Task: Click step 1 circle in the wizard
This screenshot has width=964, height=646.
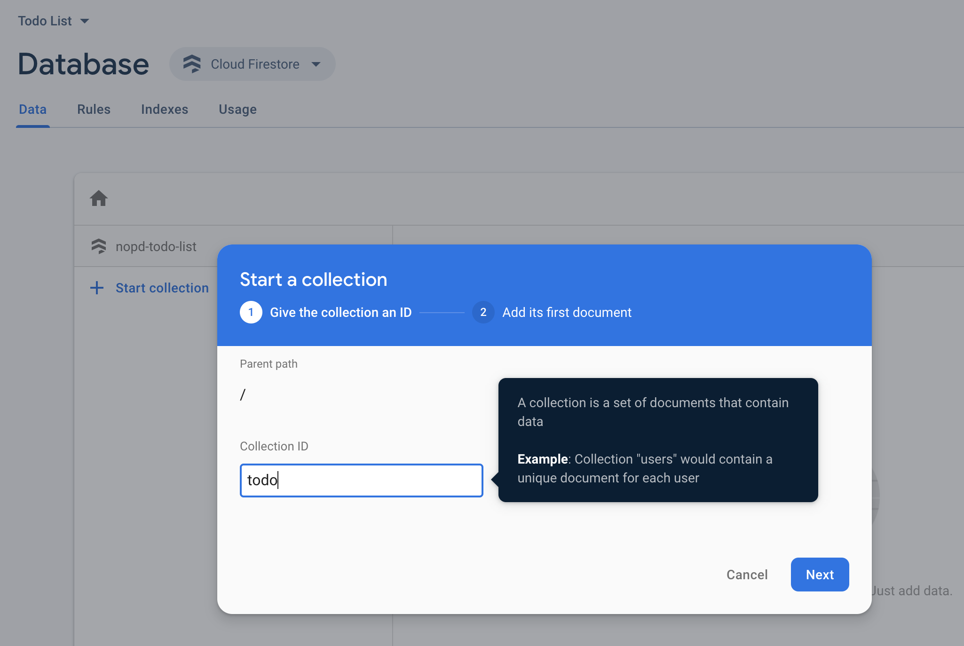Action: [251, 312]
